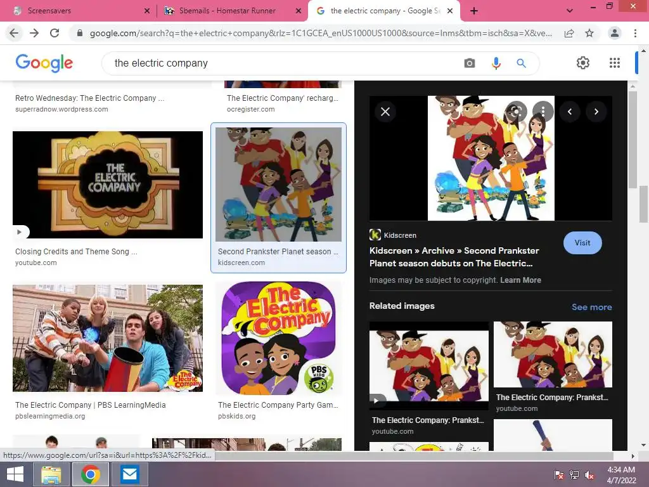Image resolution: width=649 pixels, height=487 pixels.
Task: Start voice search with microphone
Action: coord(496,63)
